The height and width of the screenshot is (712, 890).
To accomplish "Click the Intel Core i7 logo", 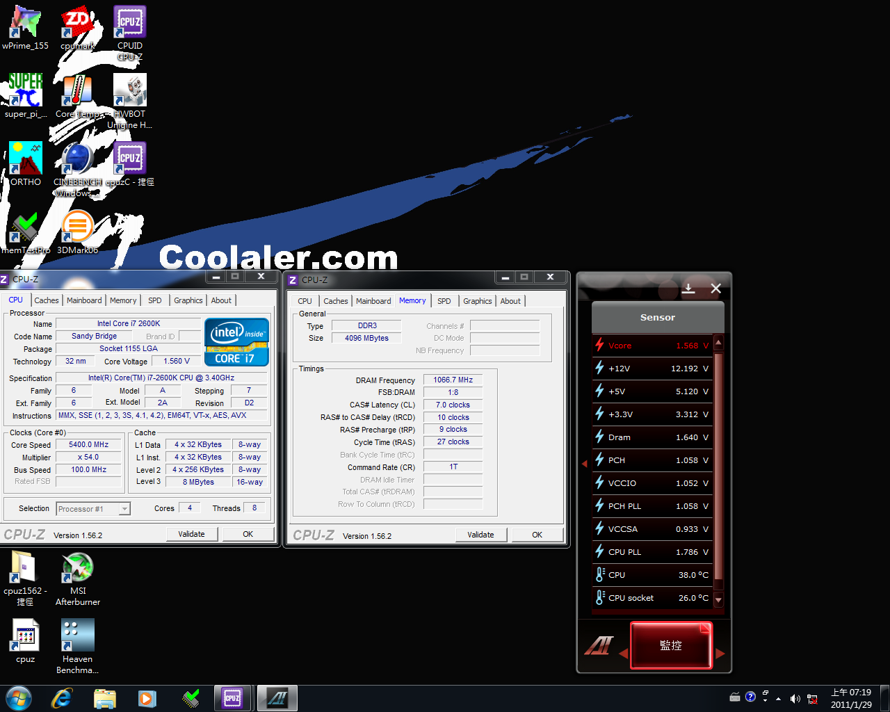I will point(236,341).
